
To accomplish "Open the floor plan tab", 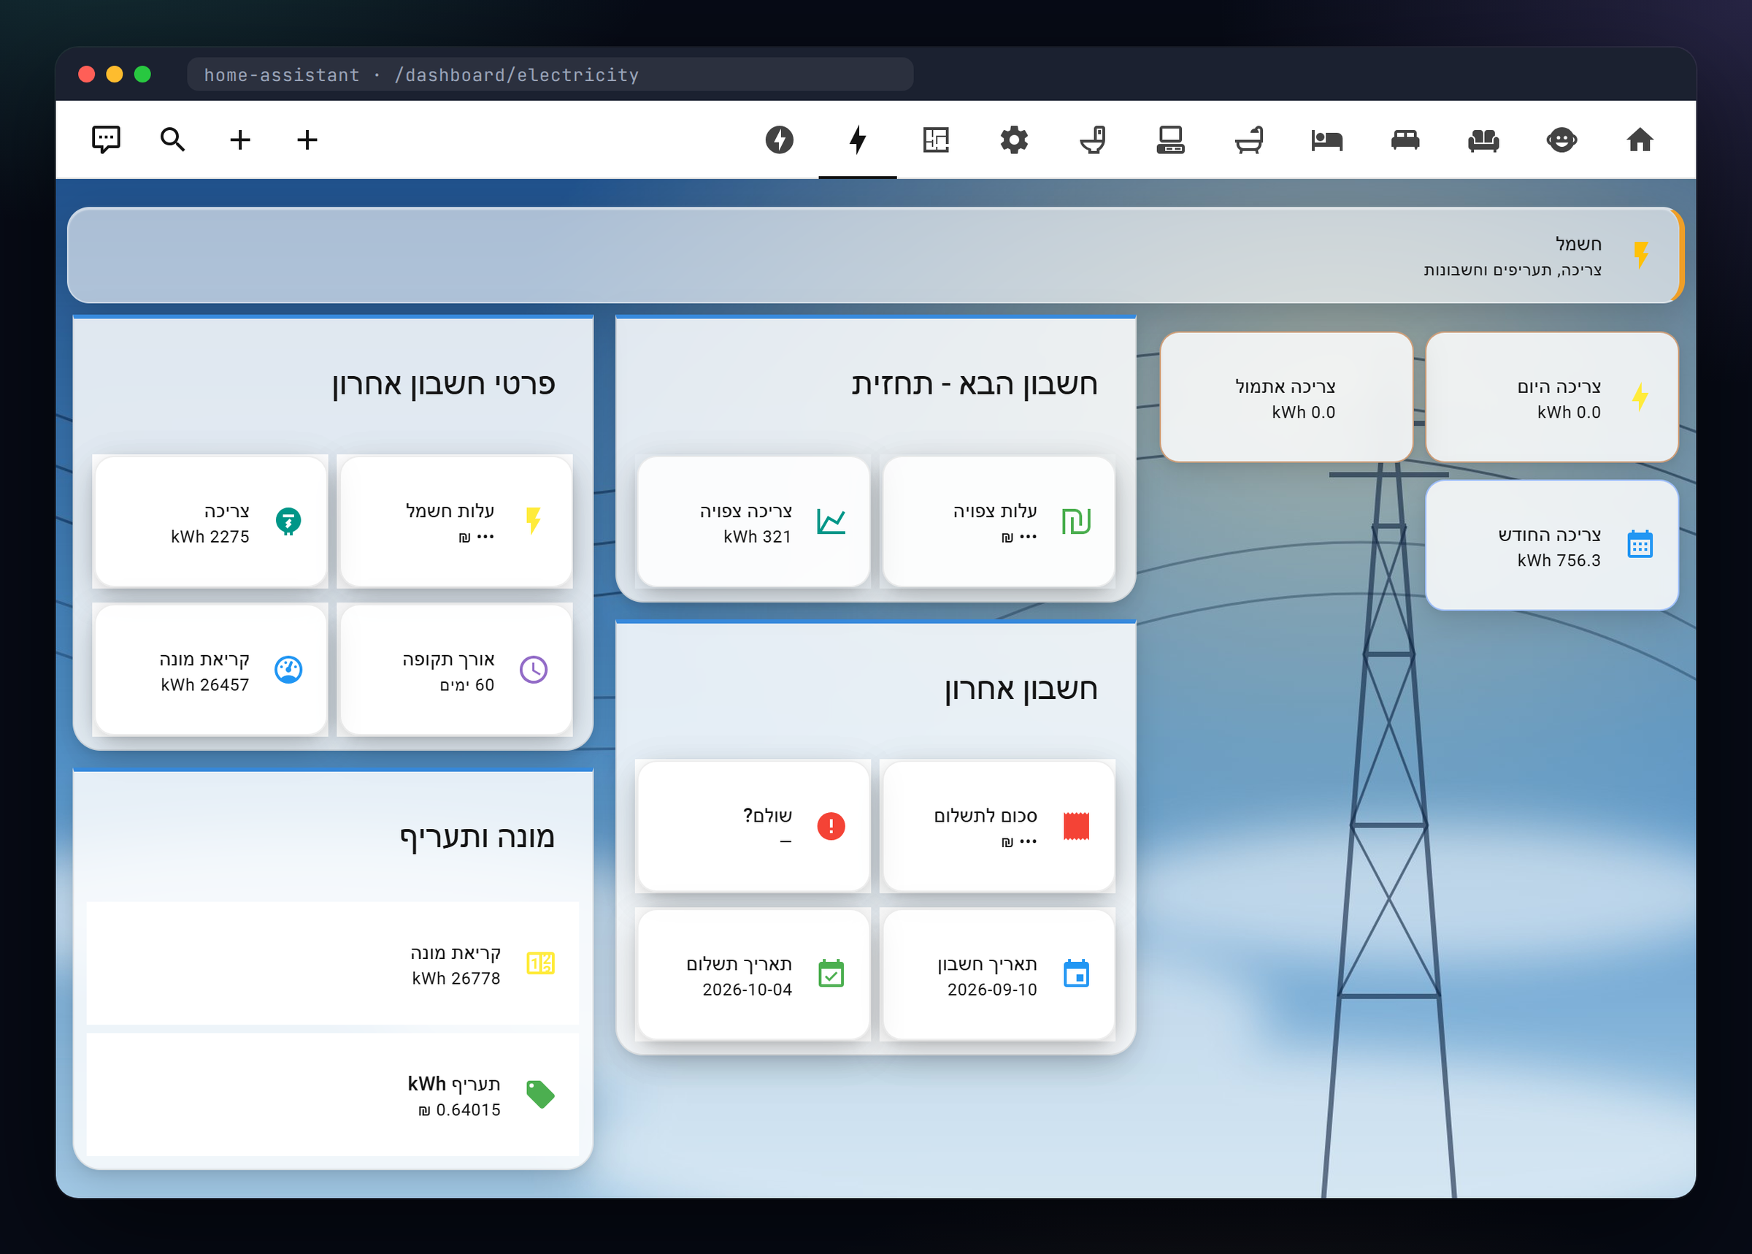I will tap(935, 139).
